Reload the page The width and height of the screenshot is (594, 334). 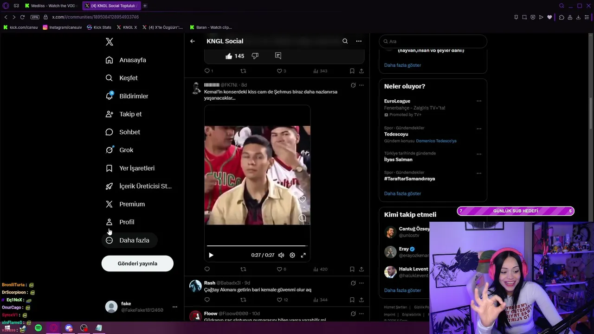(22, 17)
